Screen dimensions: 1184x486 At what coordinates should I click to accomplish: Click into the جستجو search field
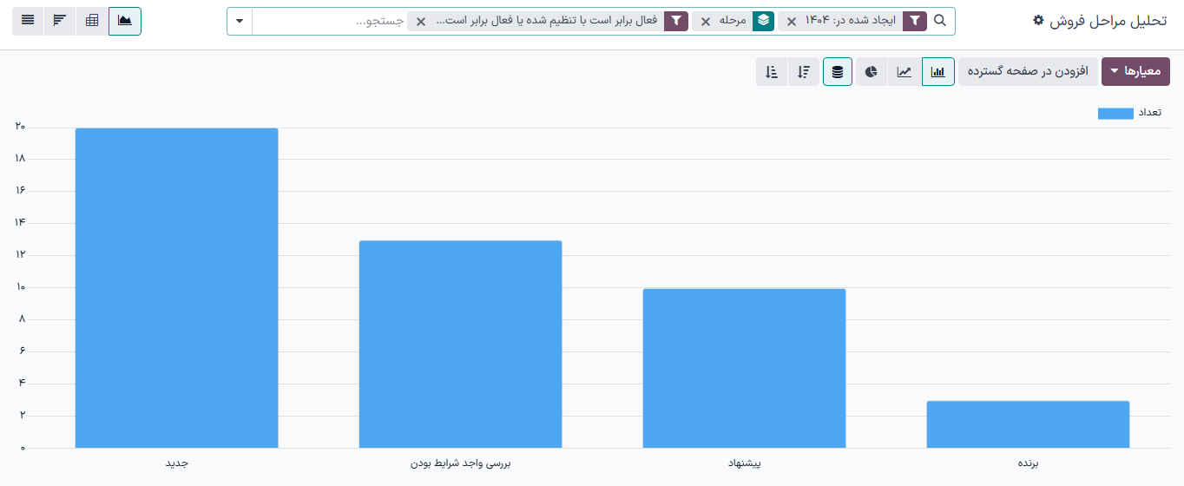coord(330,21)
